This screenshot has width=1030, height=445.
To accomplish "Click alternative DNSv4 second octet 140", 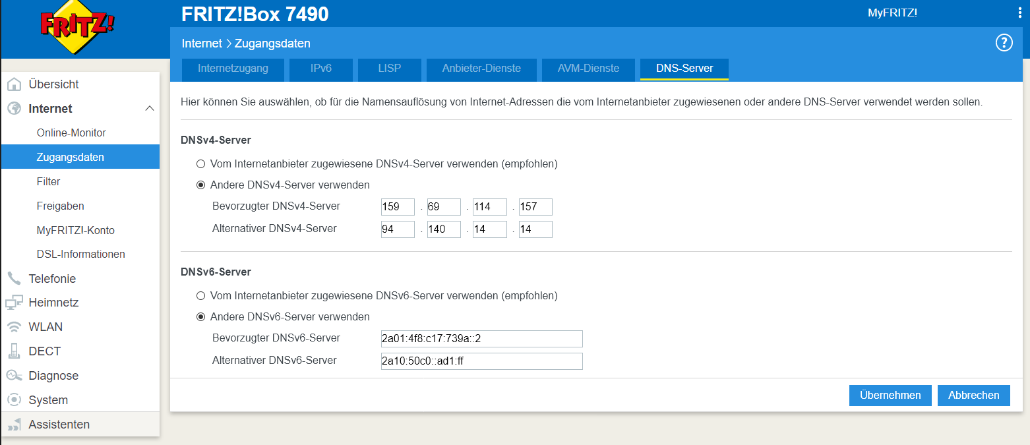I will pos(444,229).
